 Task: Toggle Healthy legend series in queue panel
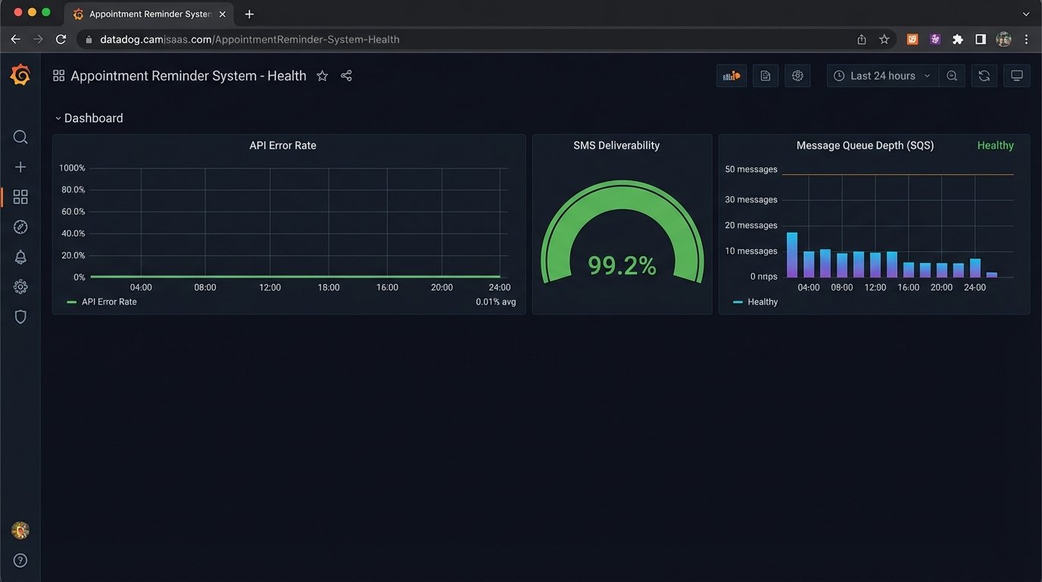point(762,302)
